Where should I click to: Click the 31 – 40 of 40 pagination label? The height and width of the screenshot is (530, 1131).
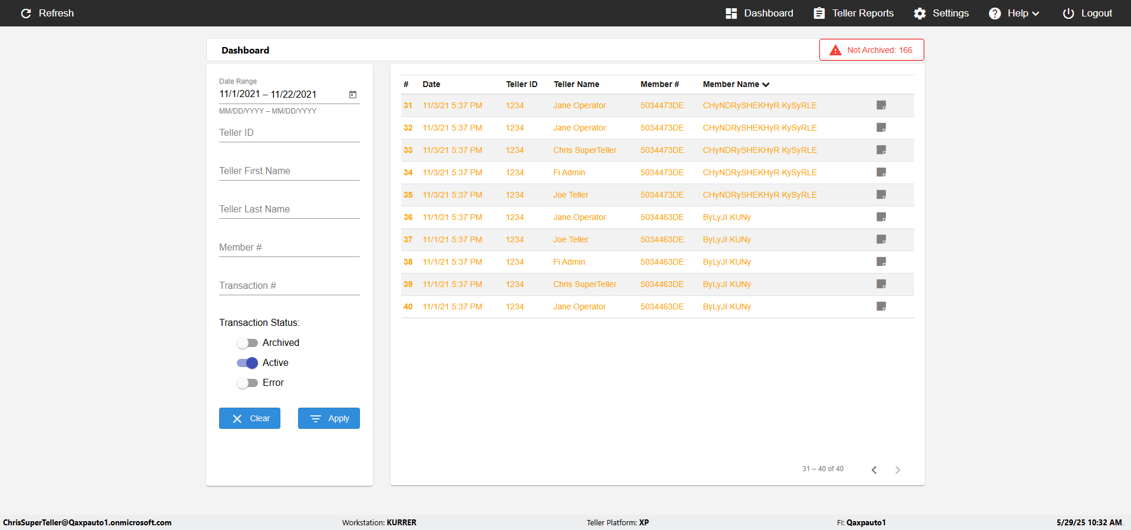[823, 469]
